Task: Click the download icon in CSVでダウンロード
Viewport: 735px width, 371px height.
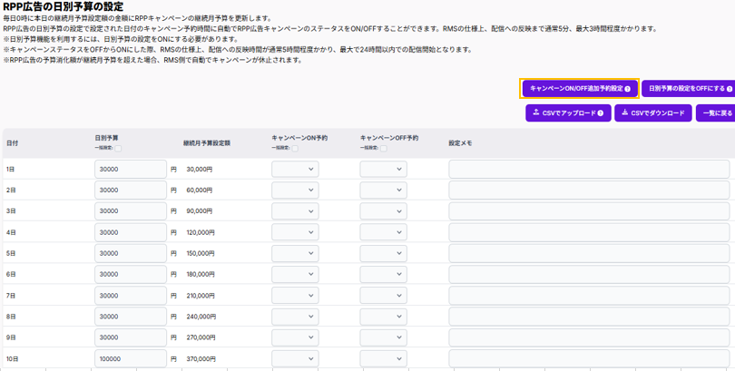Action: coord(624,113)
